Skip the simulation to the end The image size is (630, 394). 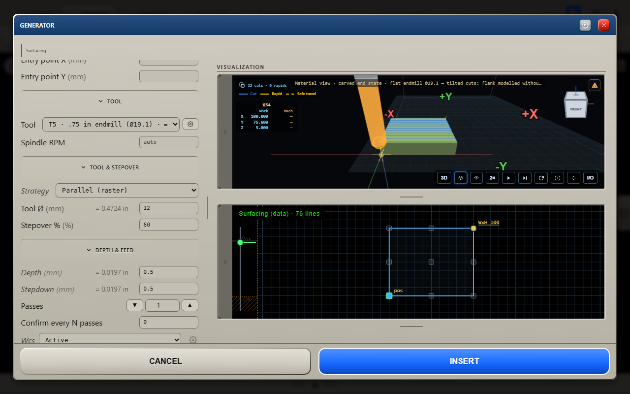click(x=525, y=178)
